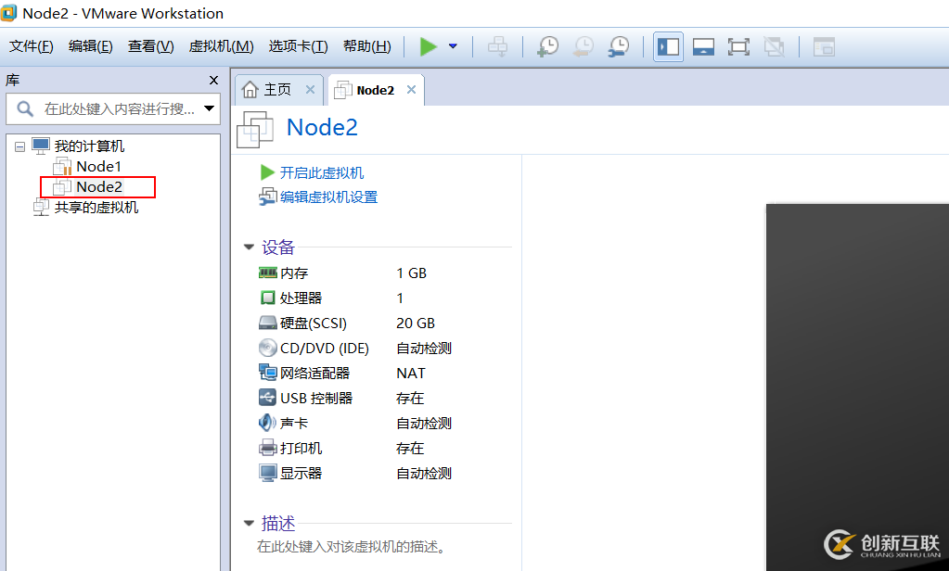Toggle the console view button

[x=823, y=46]
